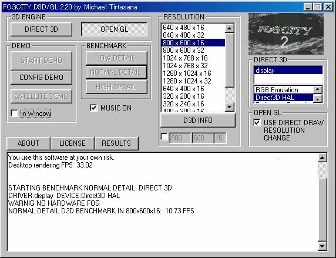The height and width of the screenshot is (258, 336).
Task: Click the custom width field showing 800
Action: pyautogui.click(x=180, y=138)
